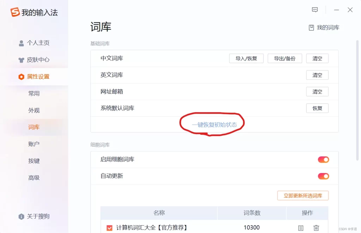Uncheck the 计算机词汇大全 checkbox
The width and height of the screenshot is (361, 233).
tap(109, 228)
